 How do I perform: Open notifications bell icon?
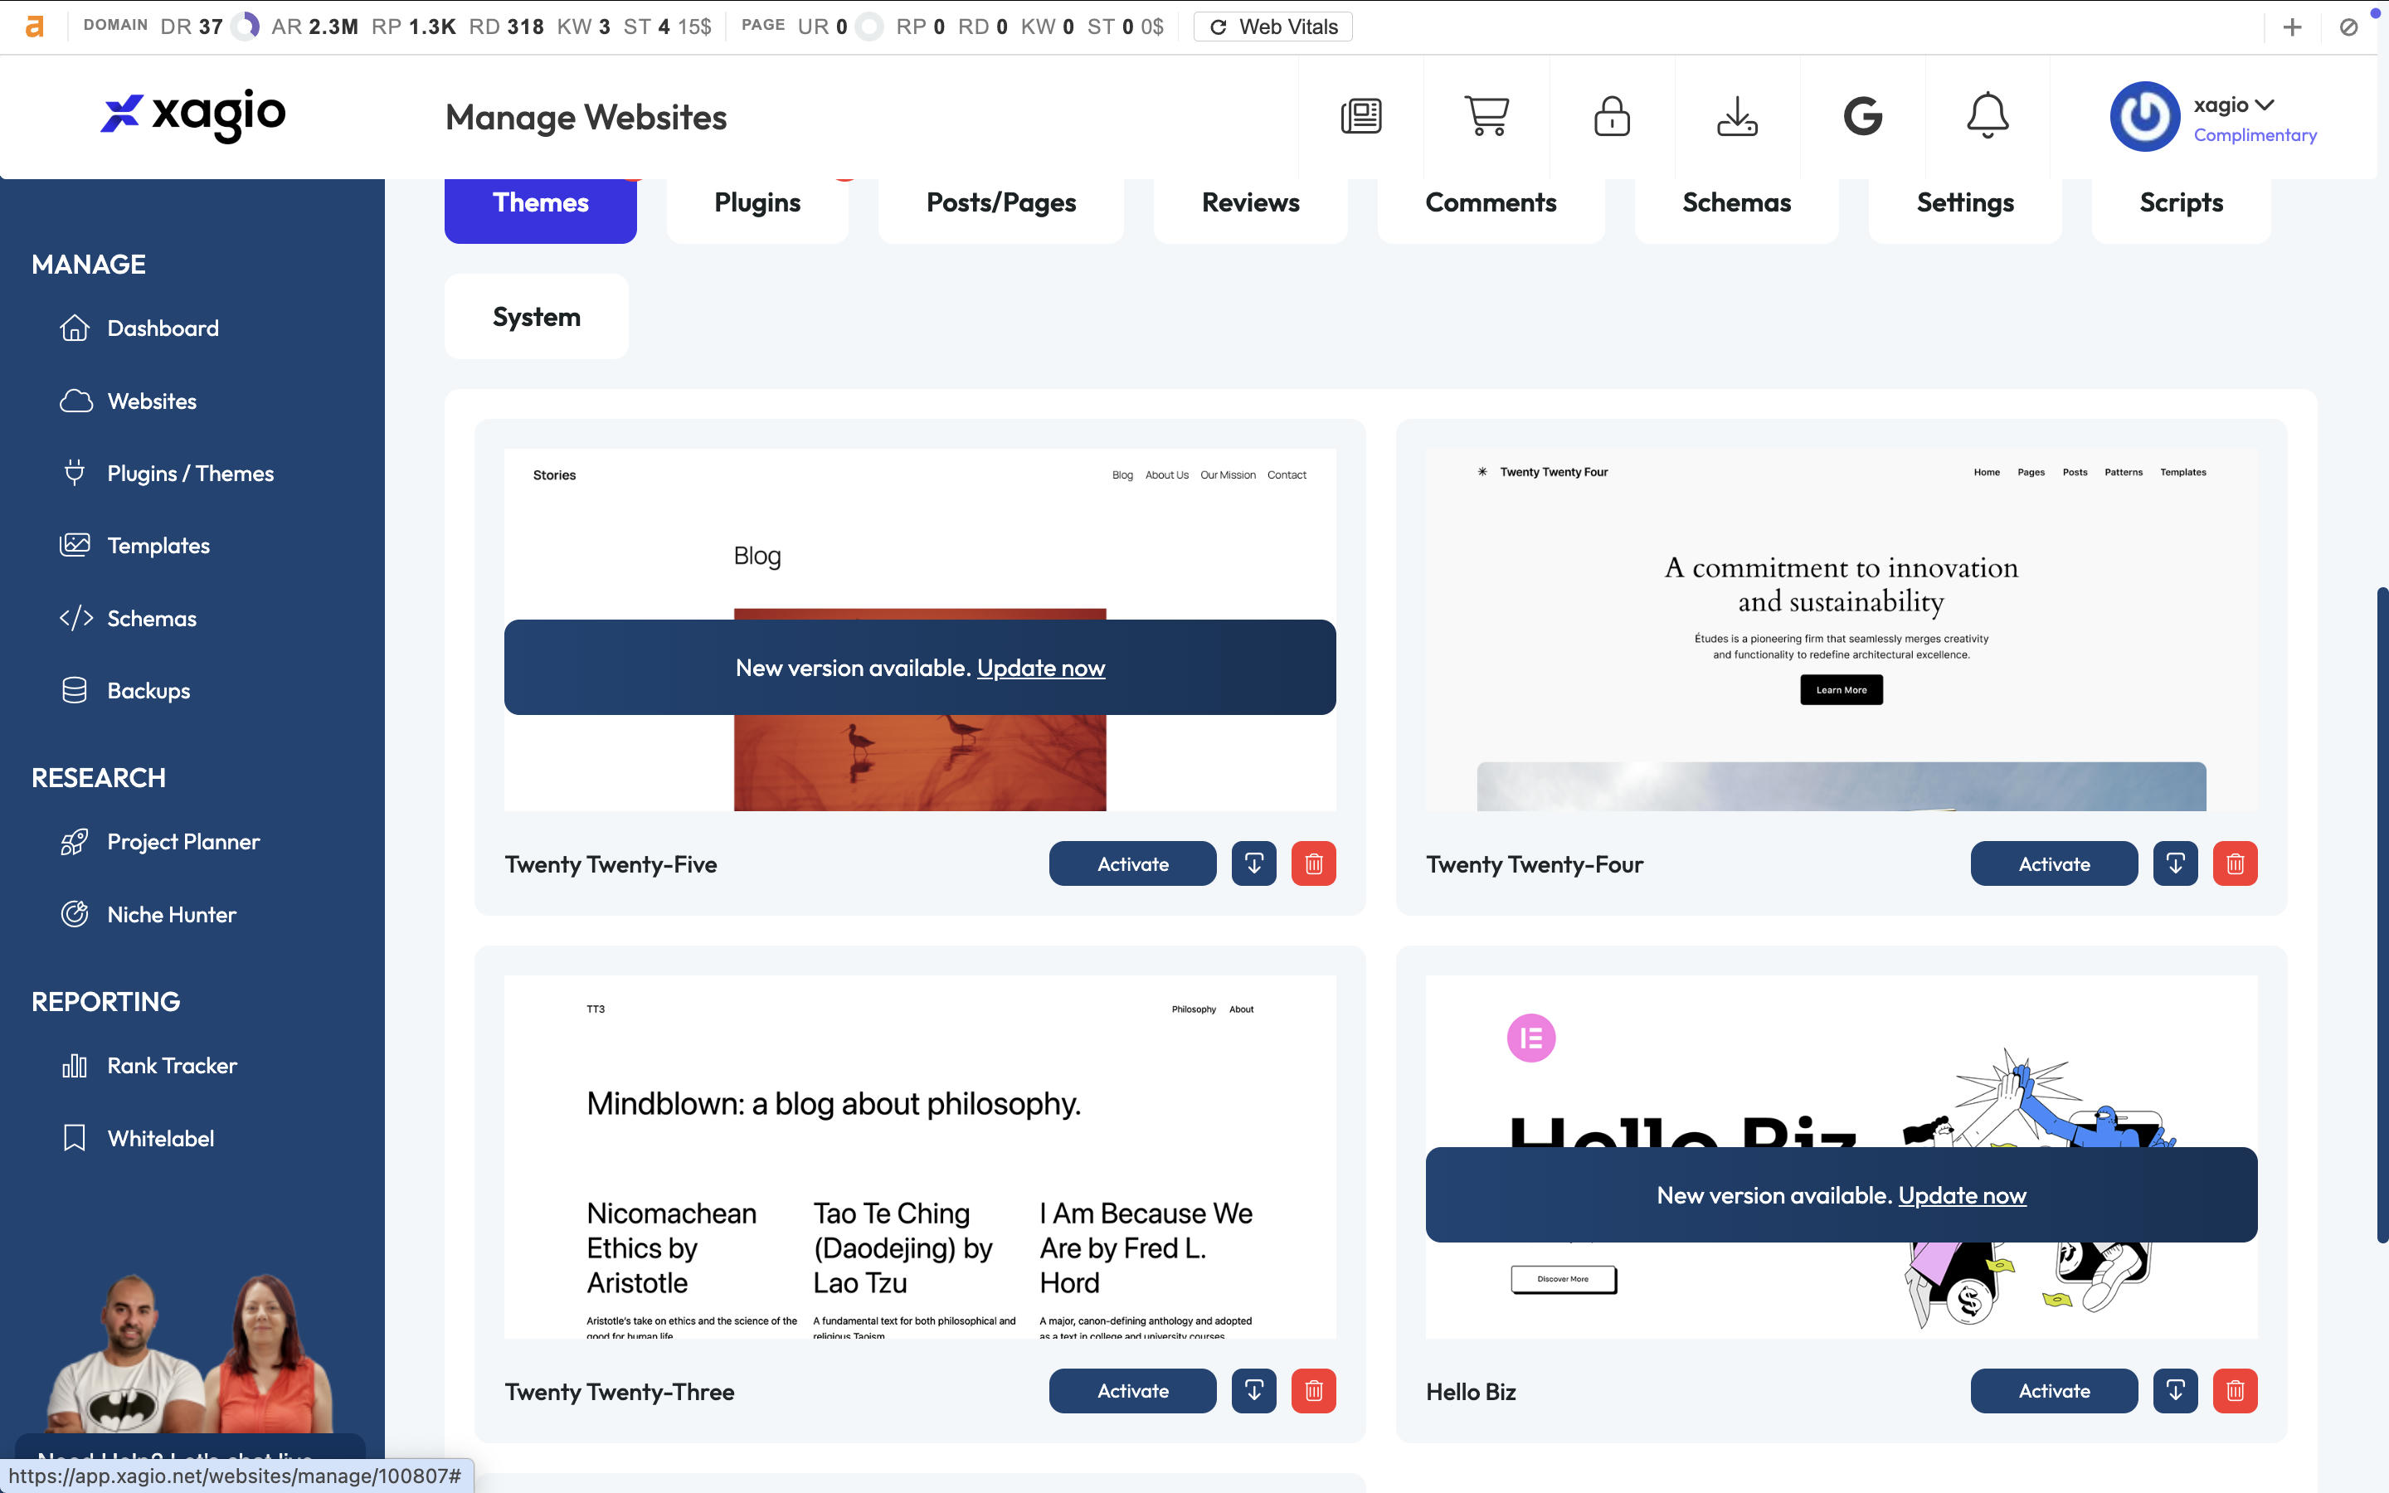[1988, 116]
